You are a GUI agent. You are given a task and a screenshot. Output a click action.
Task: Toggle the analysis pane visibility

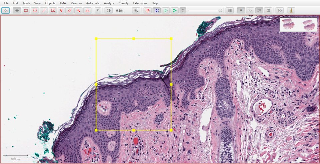point(6,10)
